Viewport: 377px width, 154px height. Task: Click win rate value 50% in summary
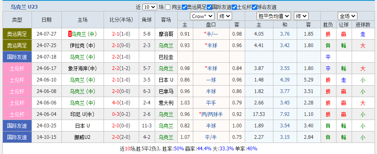[178, 148]
